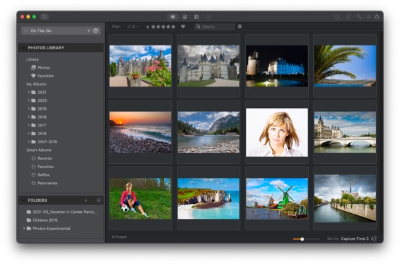The image size is (400, 265).
Task: Select the castle with pink flowers thumbnail
Action: click(140, 66)
